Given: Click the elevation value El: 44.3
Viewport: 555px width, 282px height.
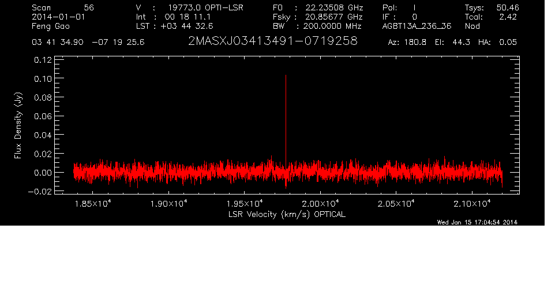Looking at the screenshot, I should pyautogui.click(x=452, y=42).
